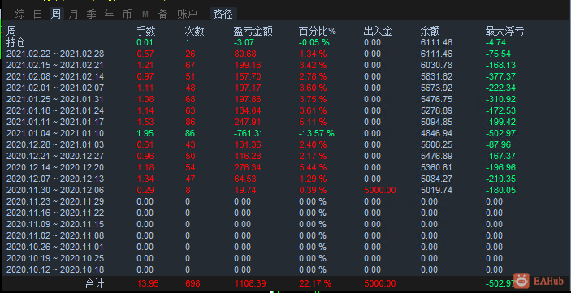The width and height of the screenshot is (571, 293).
Task: Click the total trade count 698
Action: coord(192,283)
